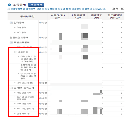Open 수정 for 소기업·소상공인 공제부금 row
The width and height of the screenshot is (133, 121).
tap(43, 98)
